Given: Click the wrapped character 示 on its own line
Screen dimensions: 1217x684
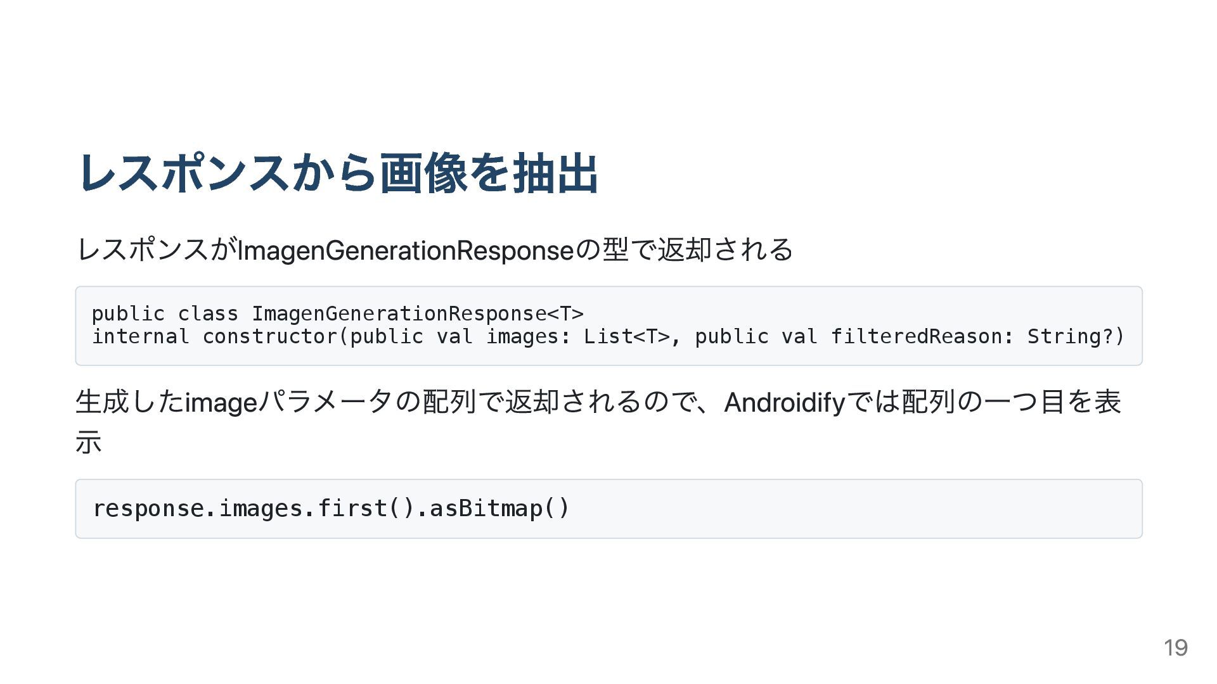Looking at the screenshot, I should click(x=89, y=442).
